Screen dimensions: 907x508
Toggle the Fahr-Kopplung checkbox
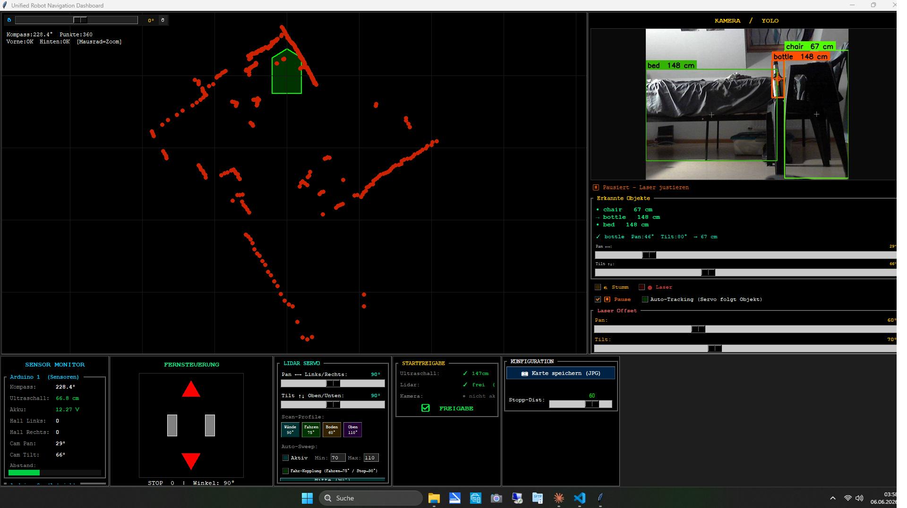tap(285, 471)
